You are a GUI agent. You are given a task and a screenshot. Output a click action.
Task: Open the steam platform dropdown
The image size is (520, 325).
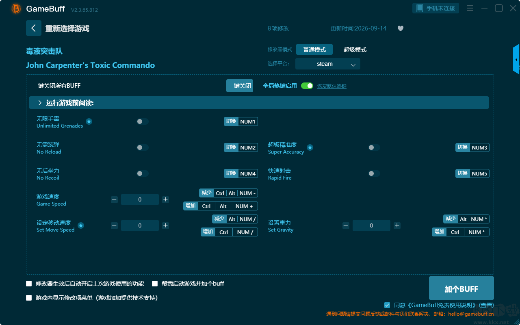tap(328, 64)
